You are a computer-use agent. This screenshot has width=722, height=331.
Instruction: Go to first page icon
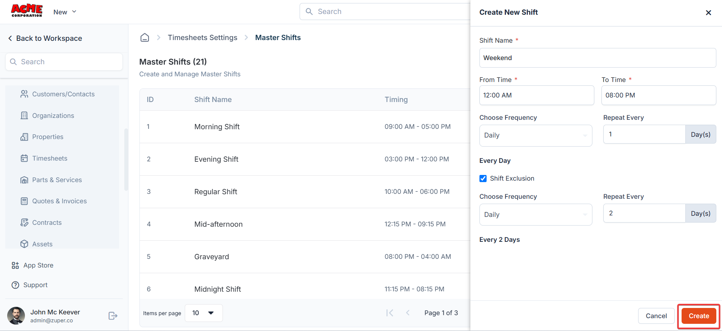[390, 313]
